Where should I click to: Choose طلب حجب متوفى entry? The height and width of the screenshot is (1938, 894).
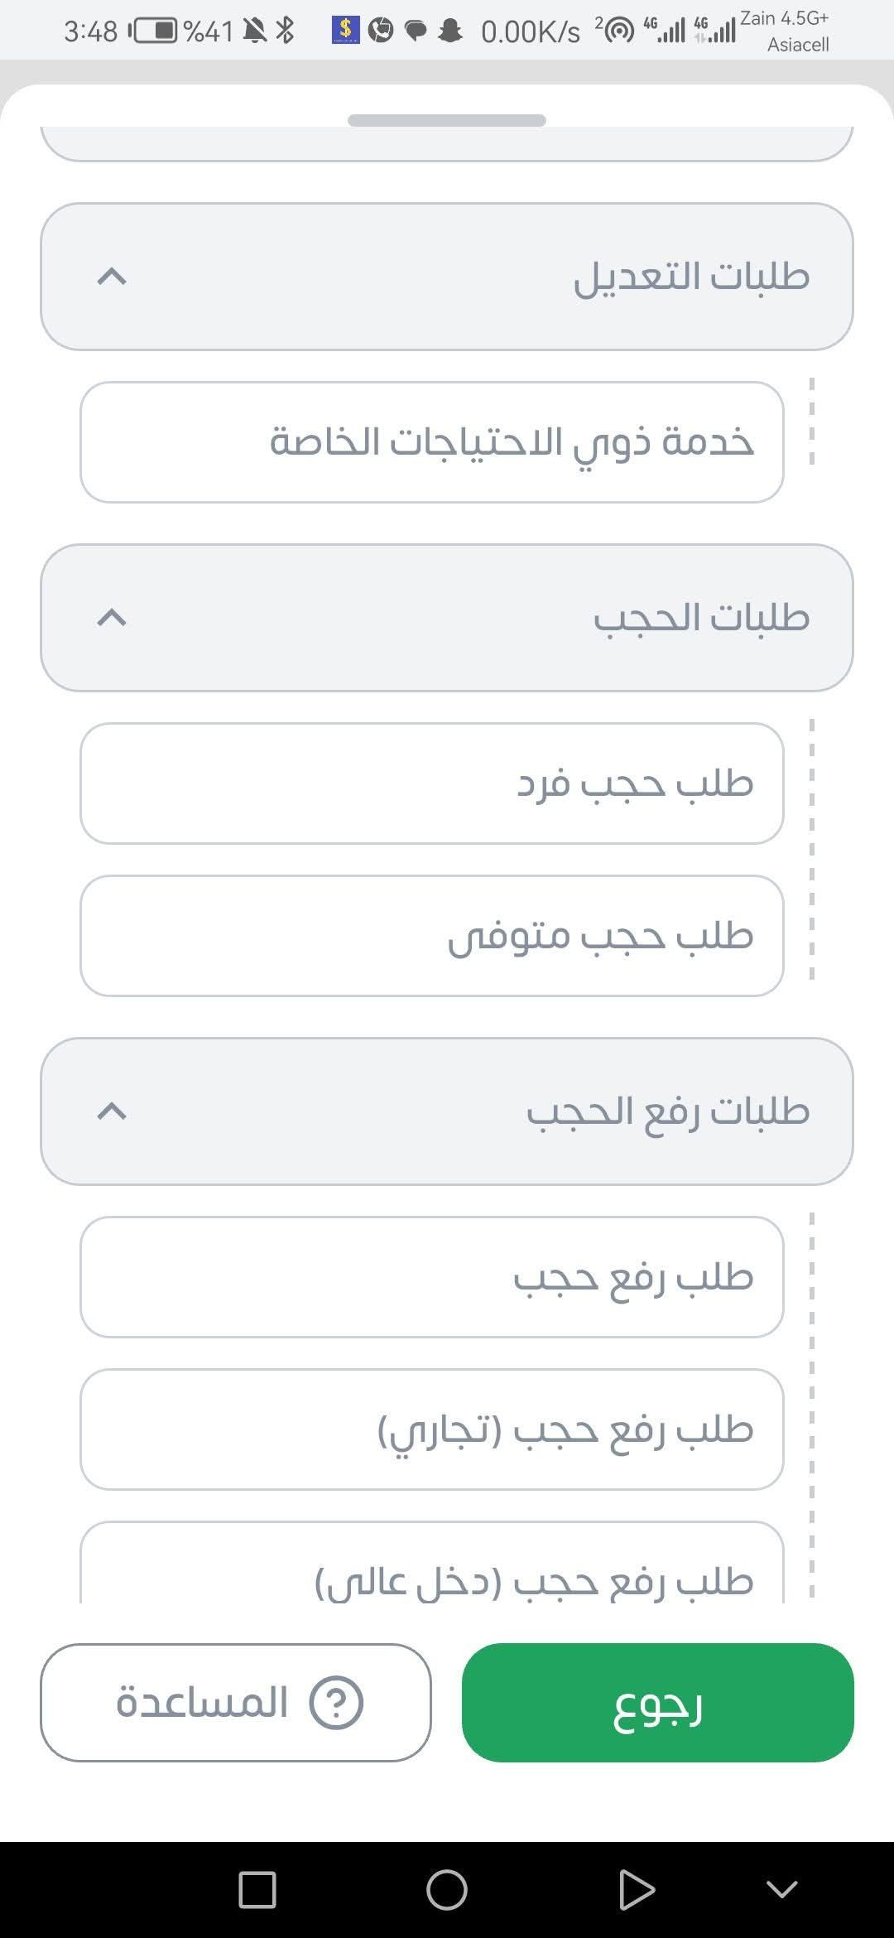(431, 936)
